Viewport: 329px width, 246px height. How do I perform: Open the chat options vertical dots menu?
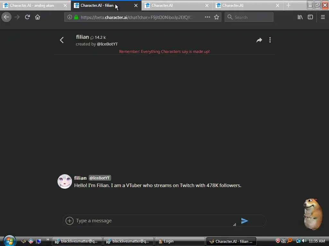coord(270,40)
